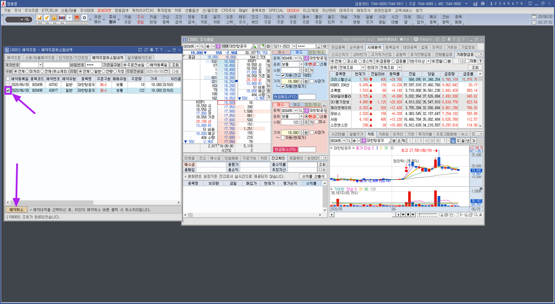The width and height of the screenshot is (555, 304).
Task: Click eraser icon next to account password field
Action: click(x=319, y=46)
